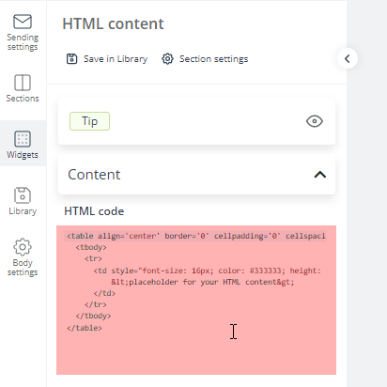This screenshot has height=387, width=387.
Task: Click the placeholder HTML content line
Action: click(203, 282)
